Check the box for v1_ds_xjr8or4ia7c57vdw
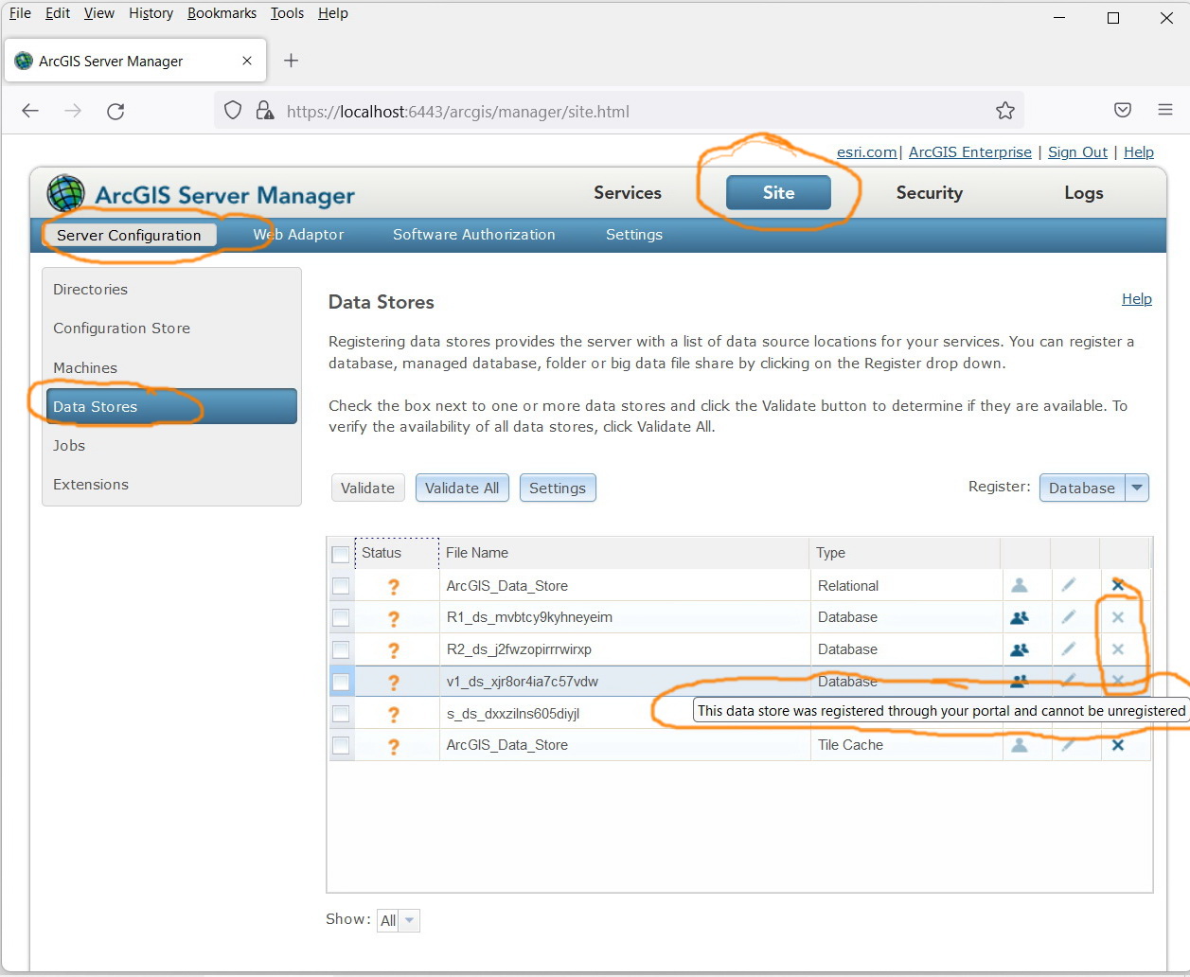Image resolution: width=1190 pixels, height=977 pixels. (341, 682)
